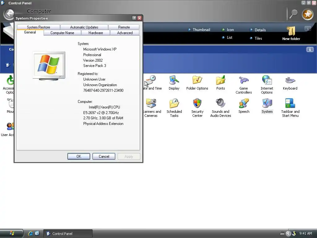This screenshot has height=238, width=317.
Task: Open Game Controllers icon
Action: tap(244, 85)
